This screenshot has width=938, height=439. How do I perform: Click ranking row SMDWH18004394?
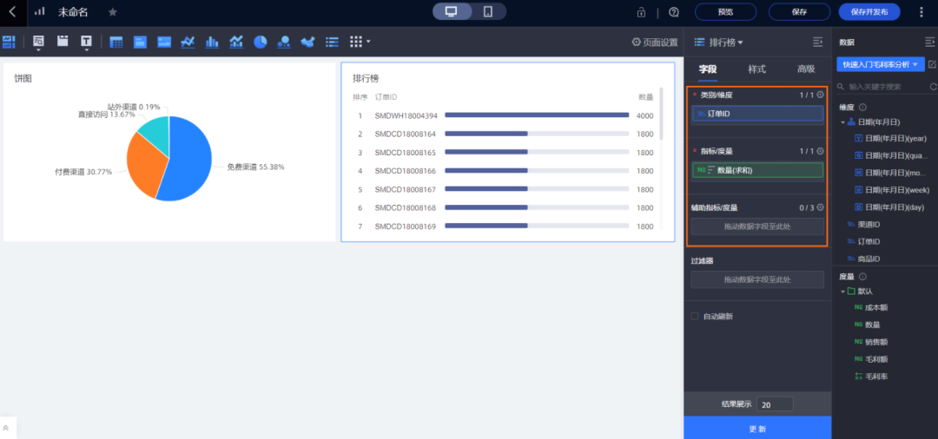[503, 115]
